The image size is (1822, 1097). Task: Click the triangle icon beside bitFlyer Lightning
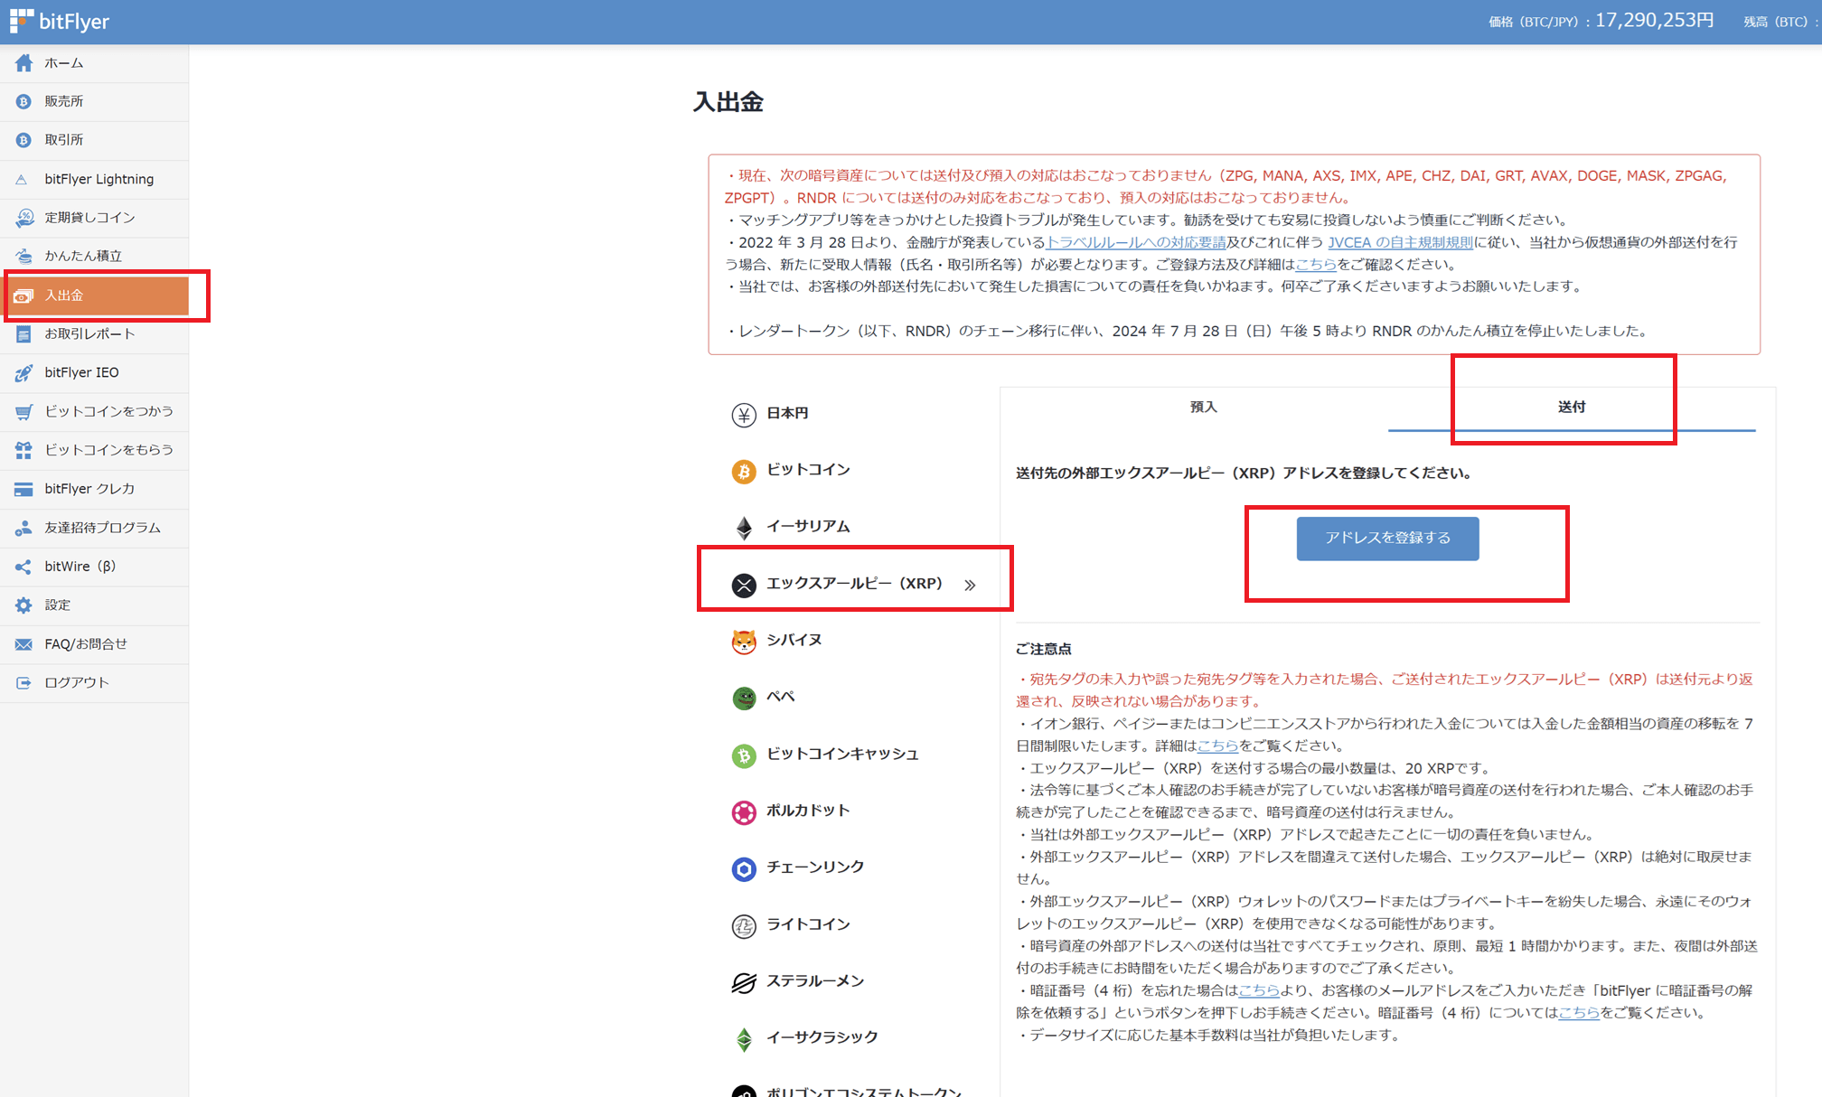[22, 179]
